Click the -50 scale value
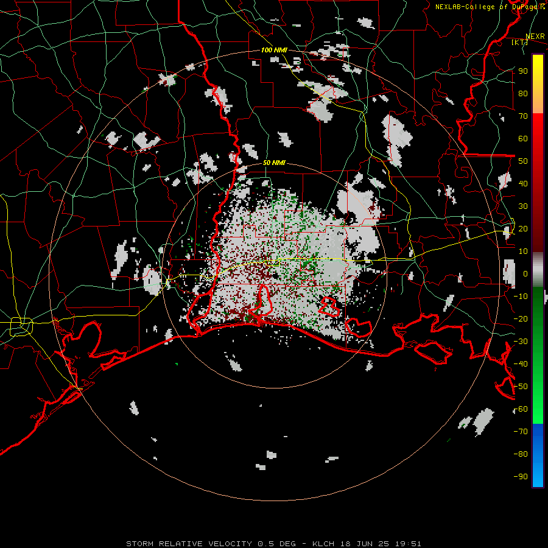This screenshot has height=548, width=548. (x=521, y=387)
